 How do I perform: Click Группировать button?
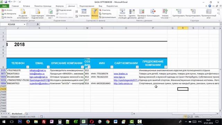[x=179, y=13]
